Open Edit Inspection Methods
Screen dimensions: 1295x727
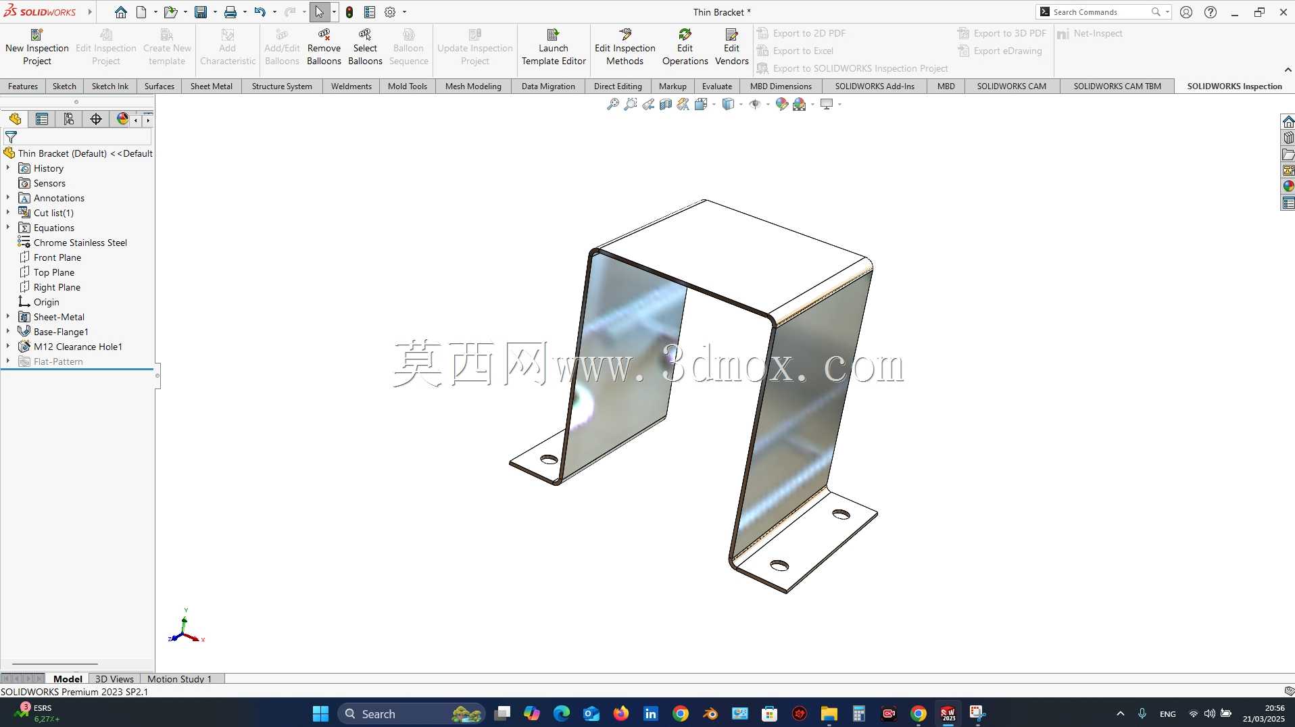click(625, 47)
